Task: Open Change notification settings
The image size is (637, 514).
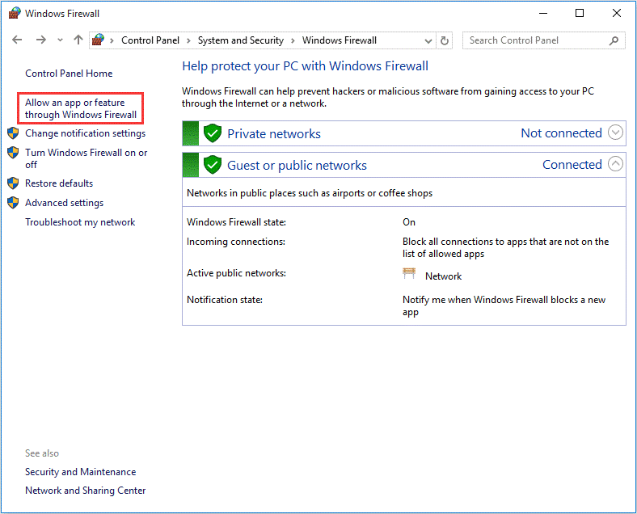Action: click(x=85, y=133)
